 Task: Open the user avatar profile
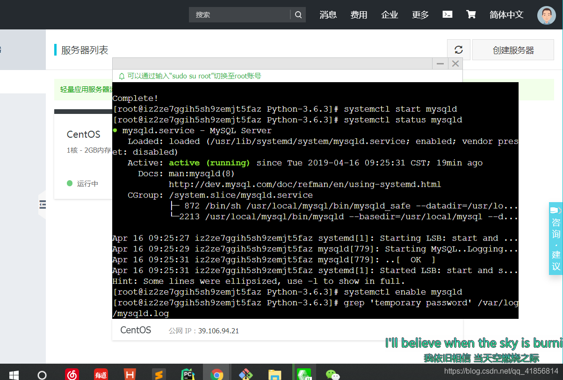pos(546,15)
